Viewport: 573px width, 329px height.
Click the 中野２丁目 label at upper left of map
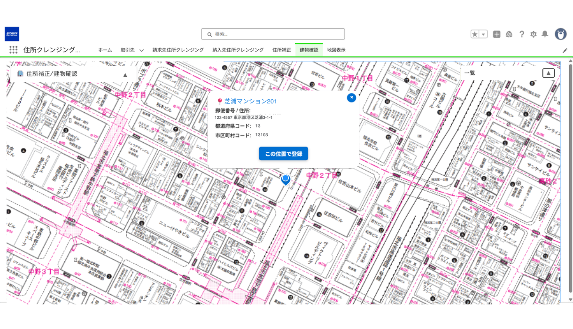(x=131, y=94)
